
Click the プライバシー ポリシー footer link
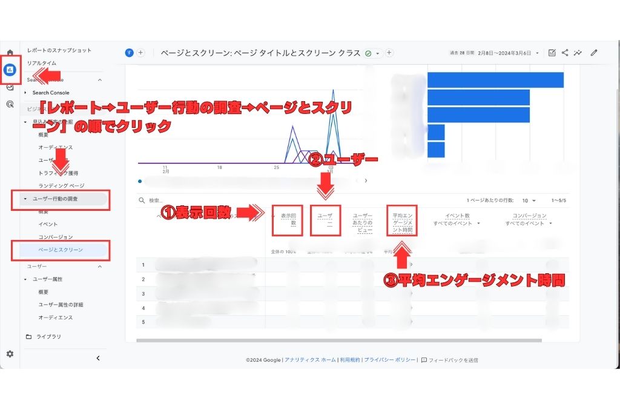click(389, 360)
